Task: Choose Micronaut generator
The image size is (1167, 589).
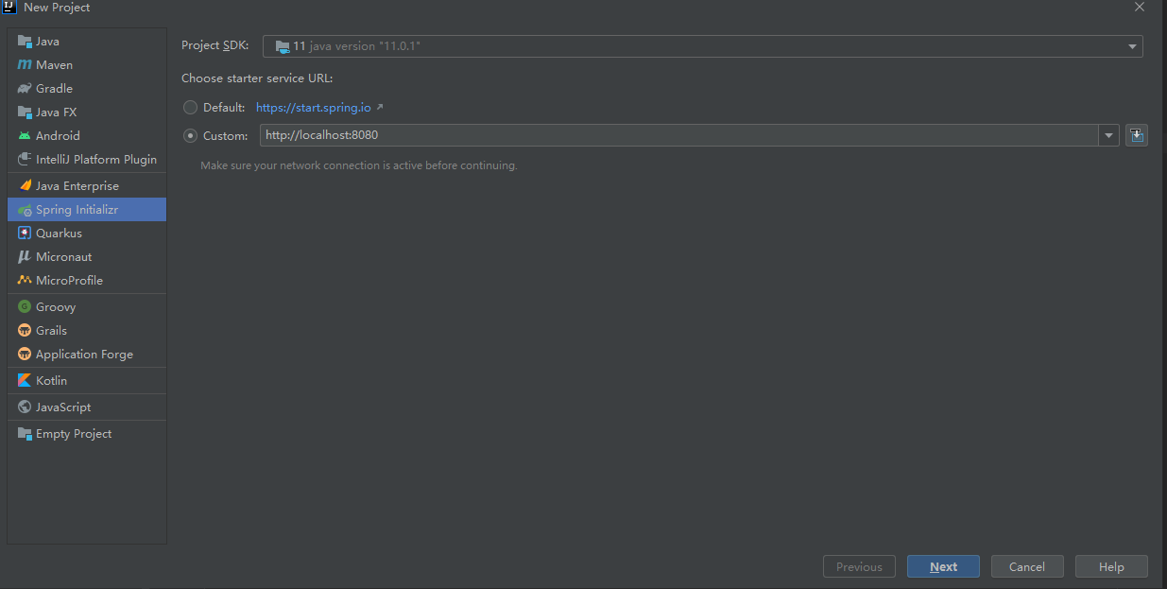Action: click(x=87, y=257)
